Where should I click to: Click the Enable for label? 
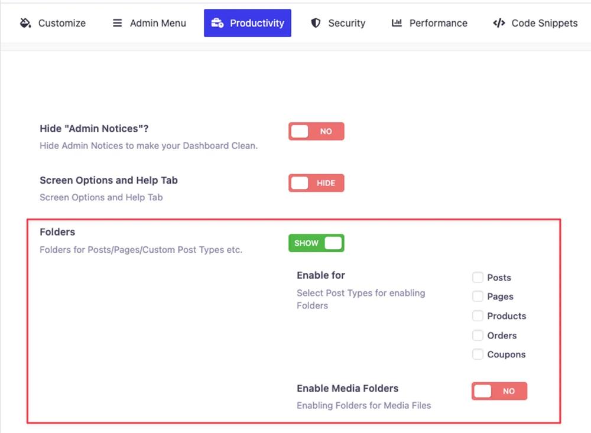click(x=321, y=275)
